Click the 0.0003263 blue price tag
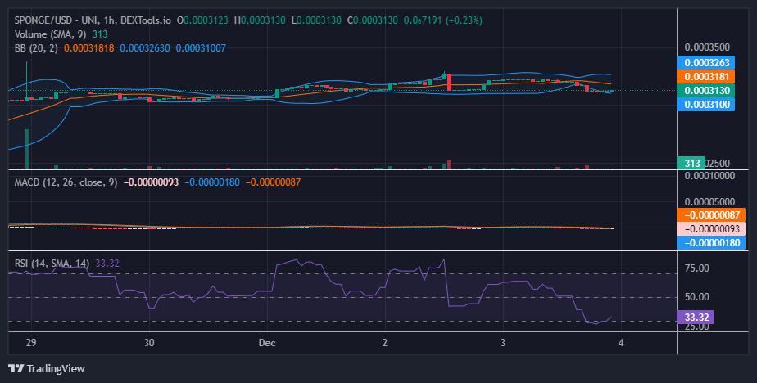 [706, 63]
